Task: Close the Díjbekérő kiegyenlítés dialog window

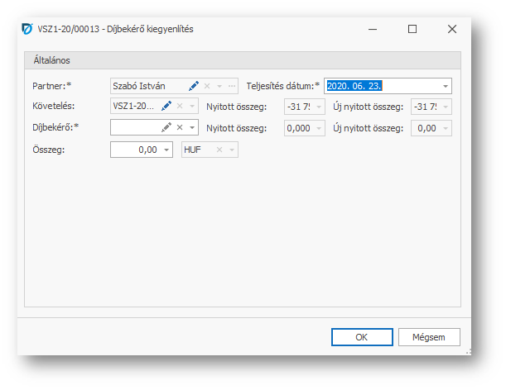Action: click(451, 29)
